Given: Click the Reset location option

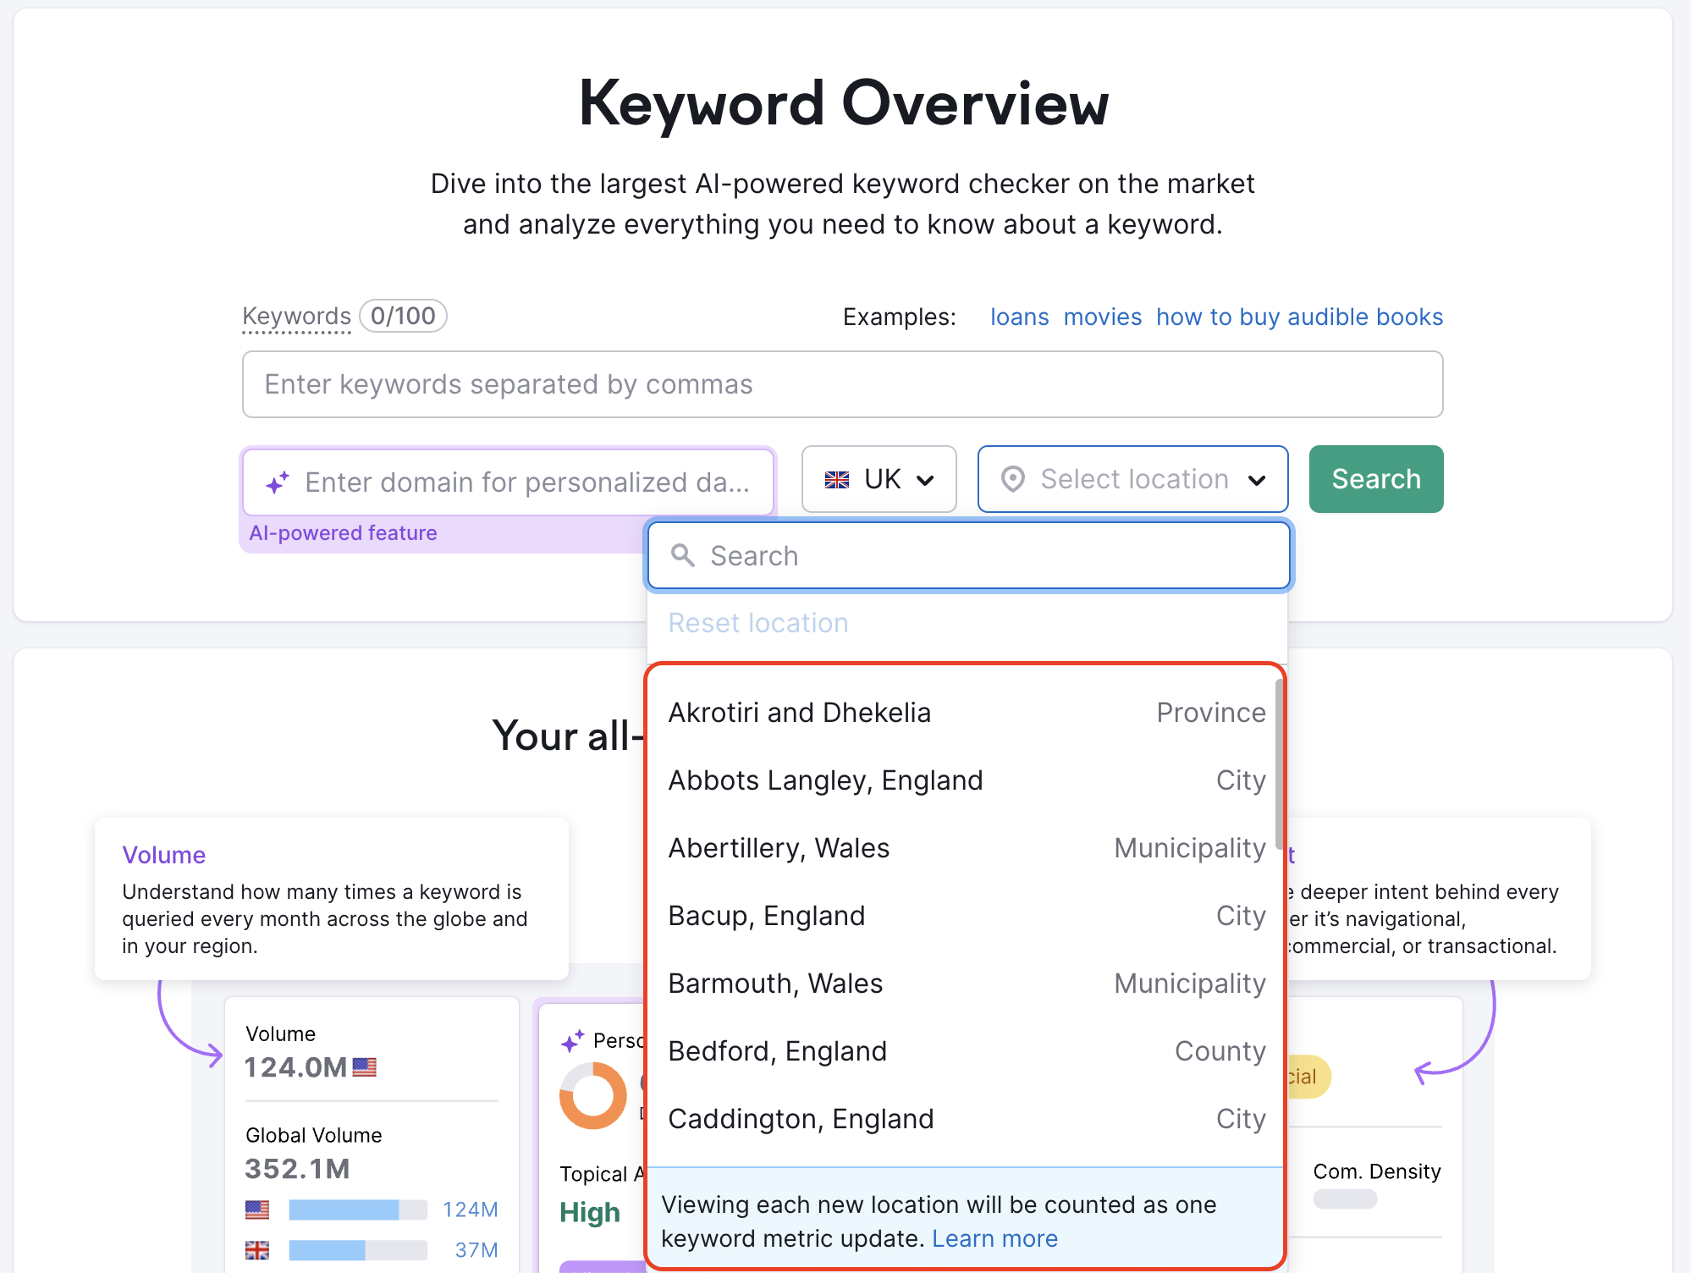Looking at the screenshot, I should click(x=757, y=623).
